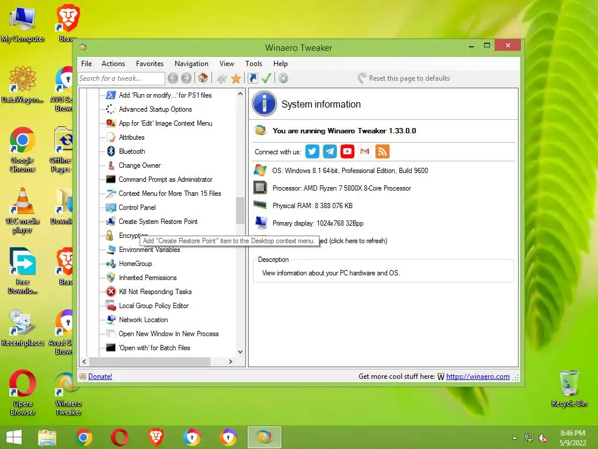Click horizontal scrollbar right arrow in tree
This screenshot has width=598, height=449.
click(230, 361)
